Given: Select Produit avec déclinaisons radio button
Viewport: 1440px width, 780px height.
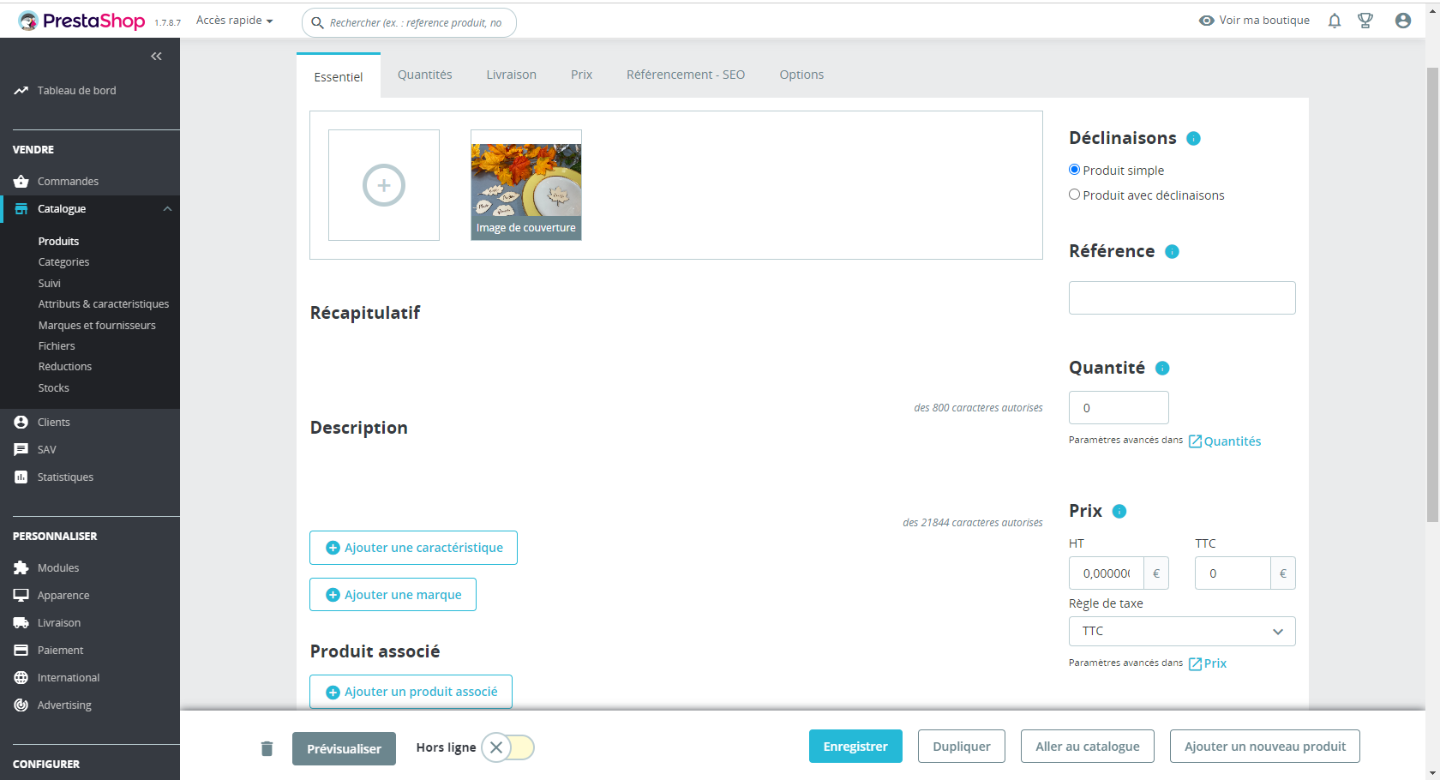Looking at the screenshot, I should click(x=1074, y=195).
